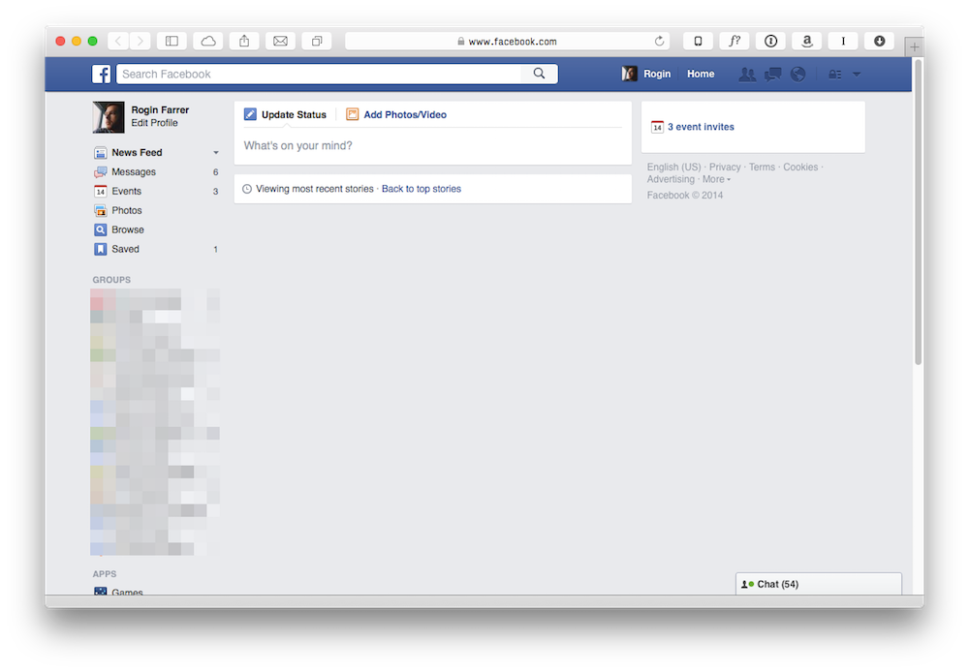Reload the page with the refresh icon
Screen dimensions: 969x672
tap(659, 41)
